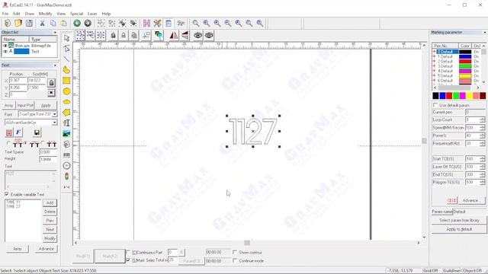Screen dimensions: 488x274
Task: Open system parameters wrench icon
Action: 158,23
